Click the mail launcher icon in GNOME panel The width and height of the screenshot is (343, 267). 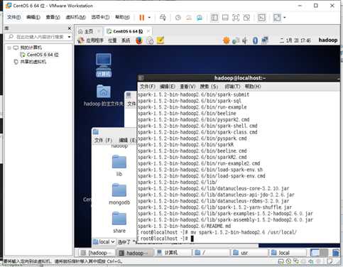click(x=150, y=40)
